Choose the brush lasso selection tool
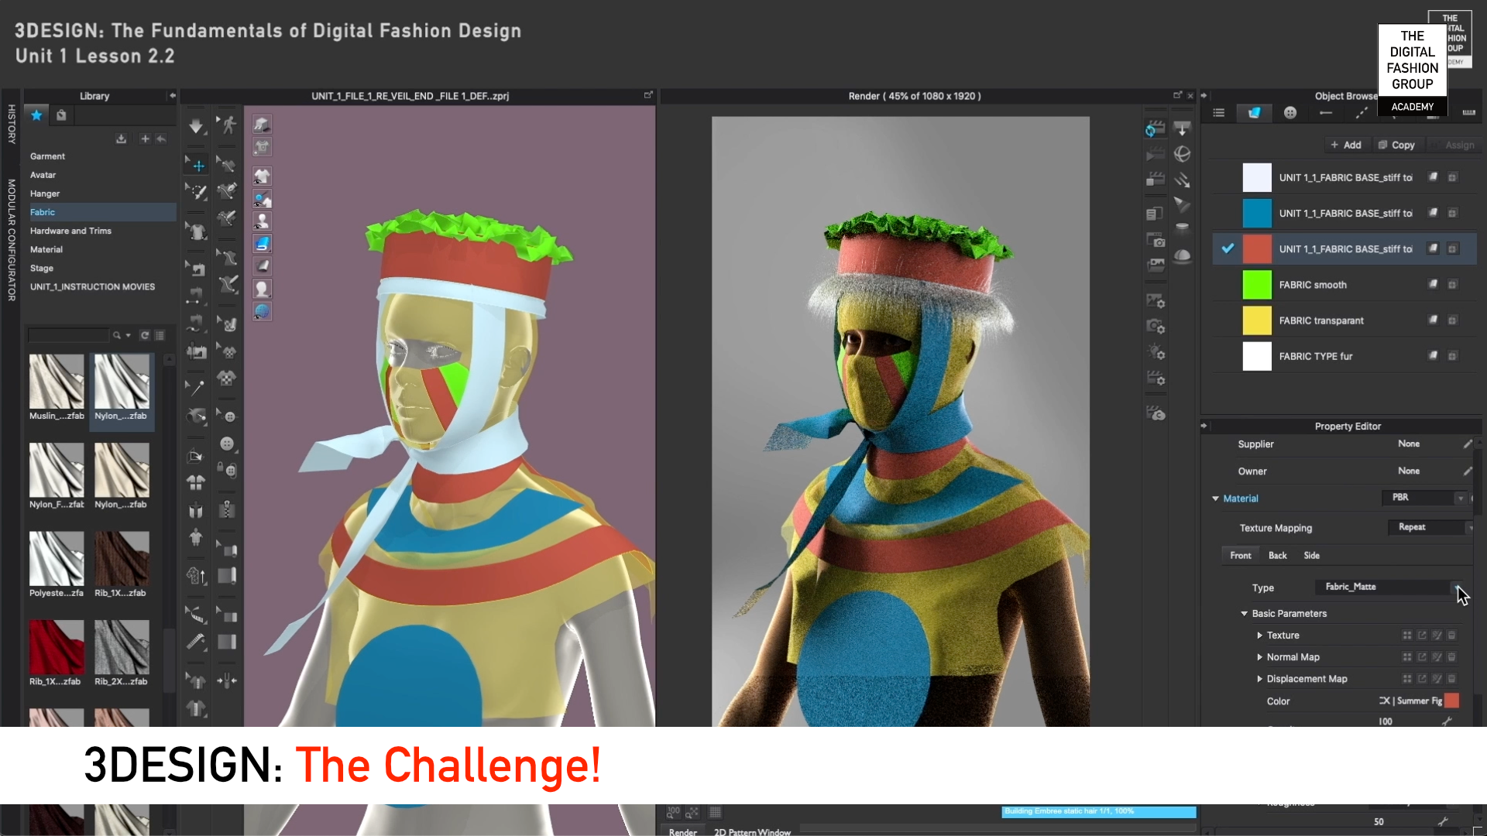This screenshot has height=836, width=1487. tap(197, 190)
